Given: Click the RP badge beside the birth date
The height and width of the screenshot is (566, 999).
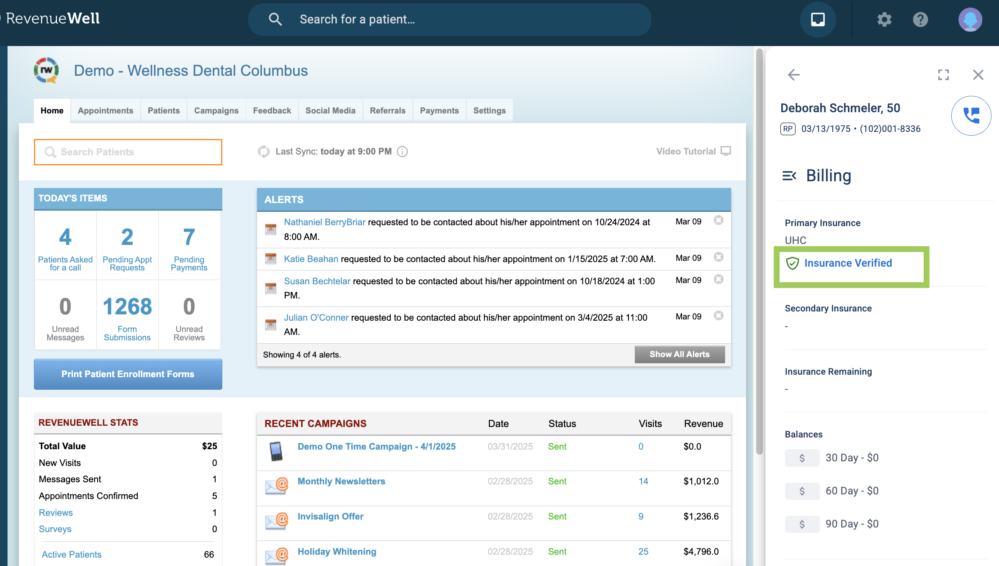Looking at the screenshot, I should click(x=788, y=129).
